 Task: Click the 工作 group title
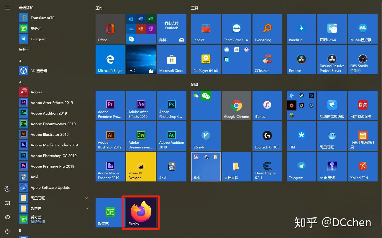coord(99,8)
